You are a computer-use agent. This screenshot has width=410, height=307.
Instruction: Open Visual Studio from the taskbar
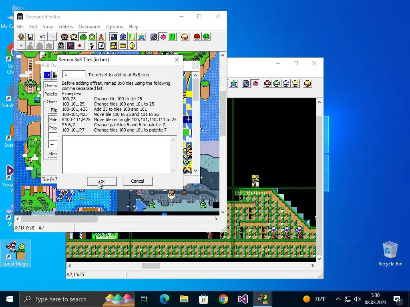click(x=243, y=299)
